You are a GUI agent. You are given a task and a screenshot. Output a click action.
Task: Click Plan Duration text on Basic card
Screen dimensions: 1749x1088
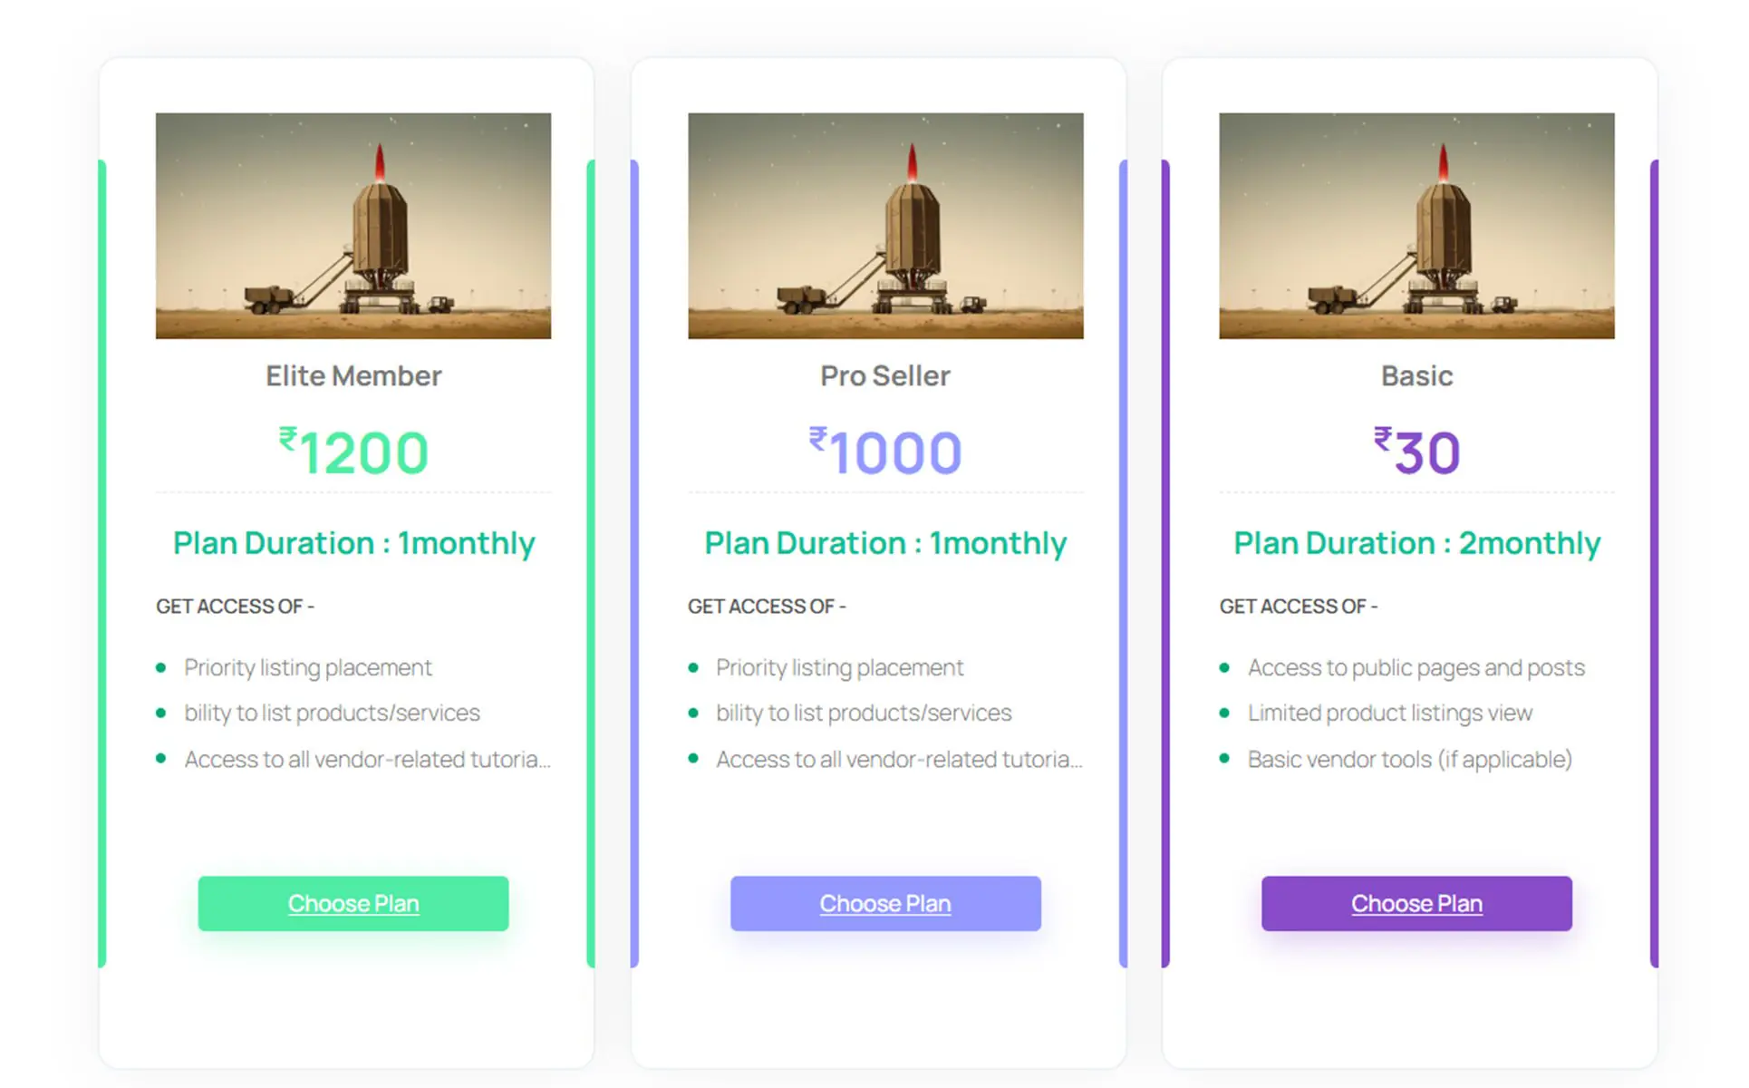tap(1416, 542)
